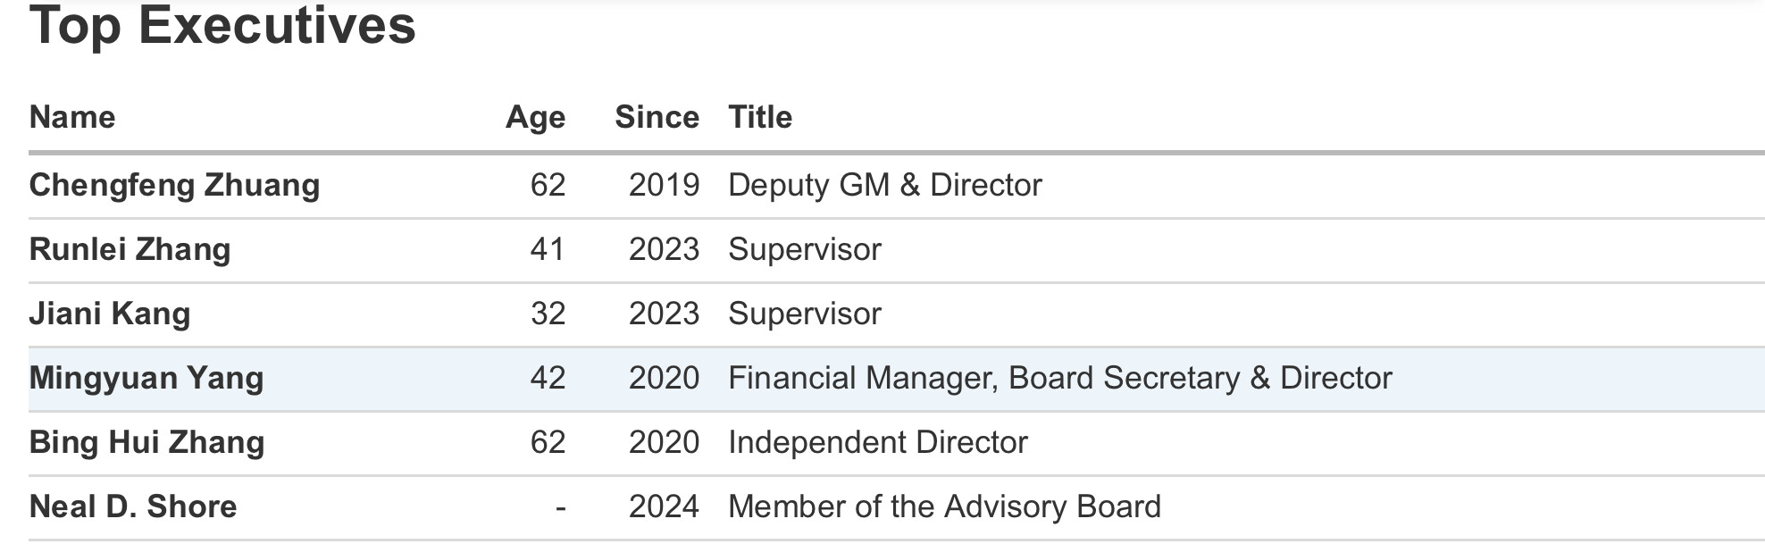Click the 2024 since-year for Neal Shore

[664, 506]
